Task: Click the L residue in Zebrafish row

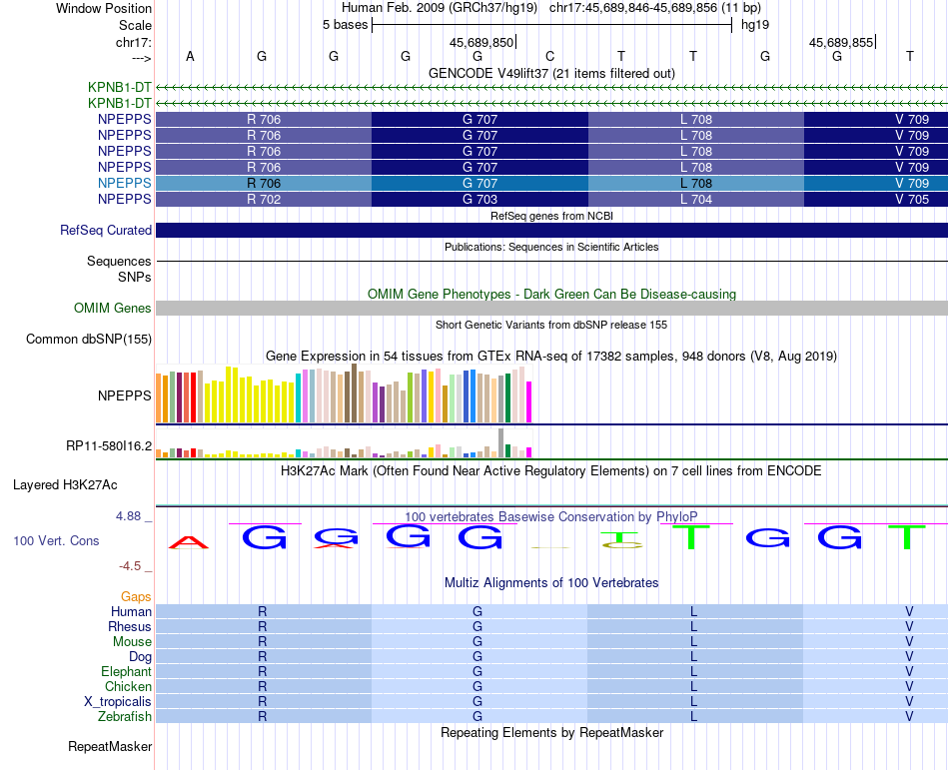Action: point(693,716)
